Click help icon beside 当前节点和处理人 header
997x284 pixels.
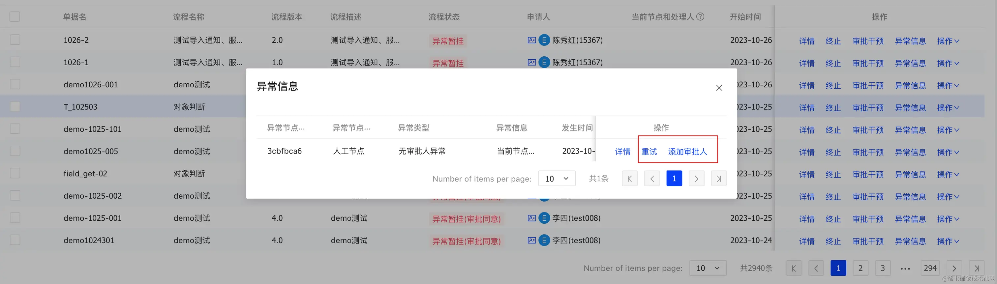pyautogui.click(x=700, y=16)
